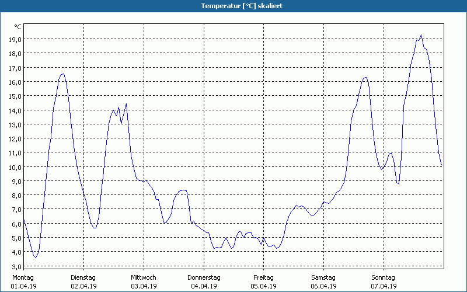
Task: Click the 03.04.19 date label
Action: [144, 286]
